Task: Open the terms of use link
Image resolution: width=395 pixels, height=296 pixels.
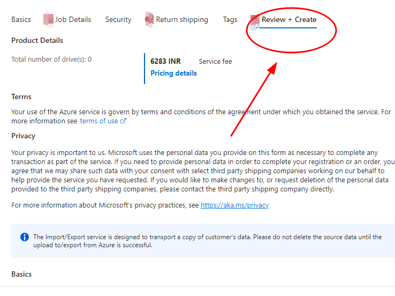Action: click(99, 121)
